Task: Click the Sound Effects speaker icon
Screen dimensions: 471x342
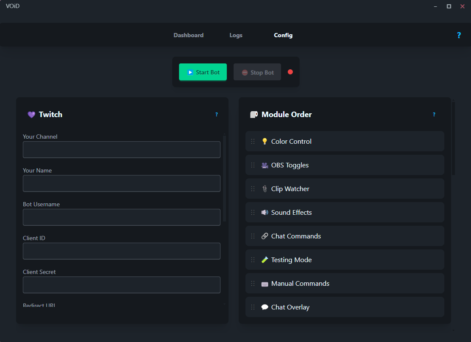Action: (264, 212)
